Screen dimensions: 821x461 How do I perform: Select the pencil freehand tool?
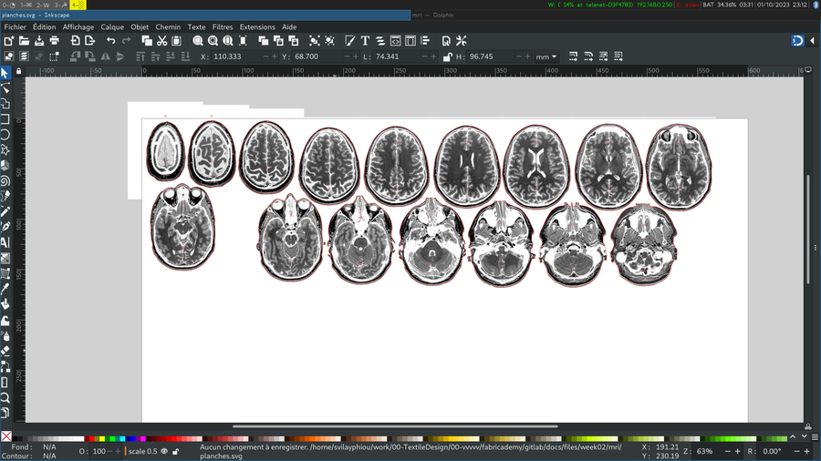(5, 211)
